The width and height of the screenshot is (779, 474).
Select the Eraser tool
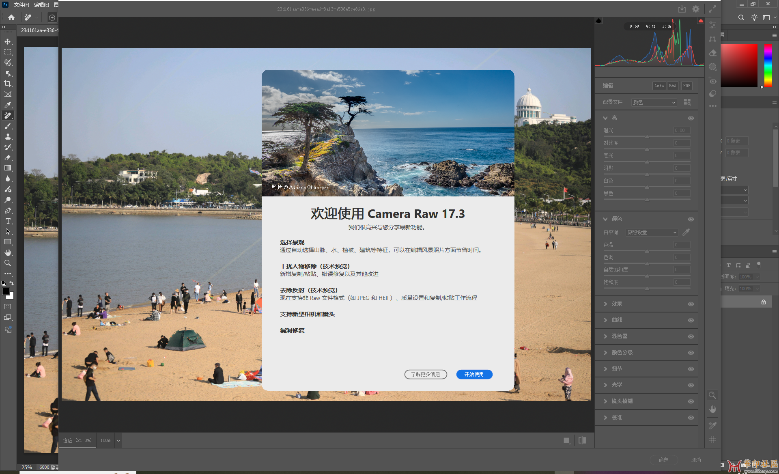(x=8, y=157)
